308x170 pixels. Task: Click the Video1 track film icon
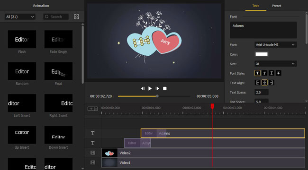click(93, 162)
